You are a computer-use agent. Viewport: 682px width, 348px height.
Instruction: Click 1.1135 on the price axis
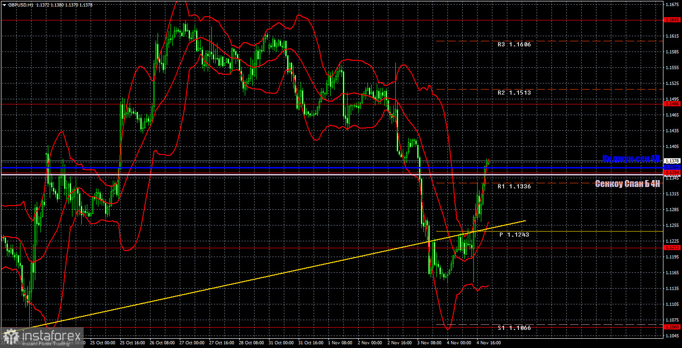click(x=672, y=289)
